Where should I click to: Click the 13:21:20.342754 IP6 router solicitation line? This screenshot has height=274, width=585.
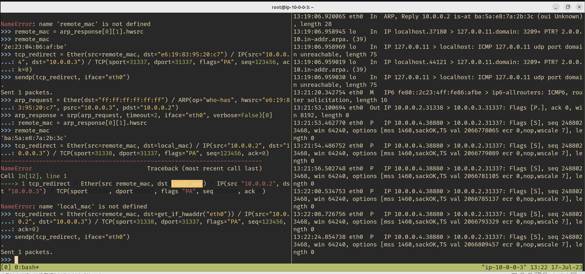coord(437,96)
